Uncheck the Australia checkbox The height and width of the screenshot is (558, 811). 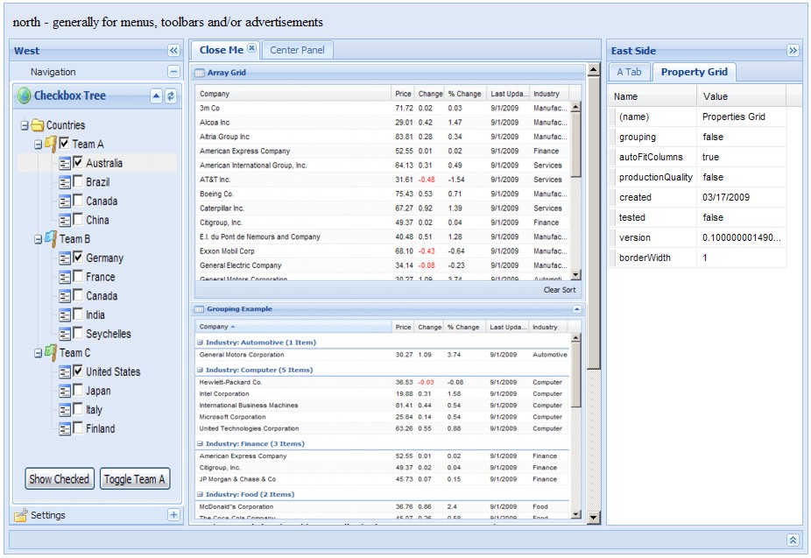point(79,163)
